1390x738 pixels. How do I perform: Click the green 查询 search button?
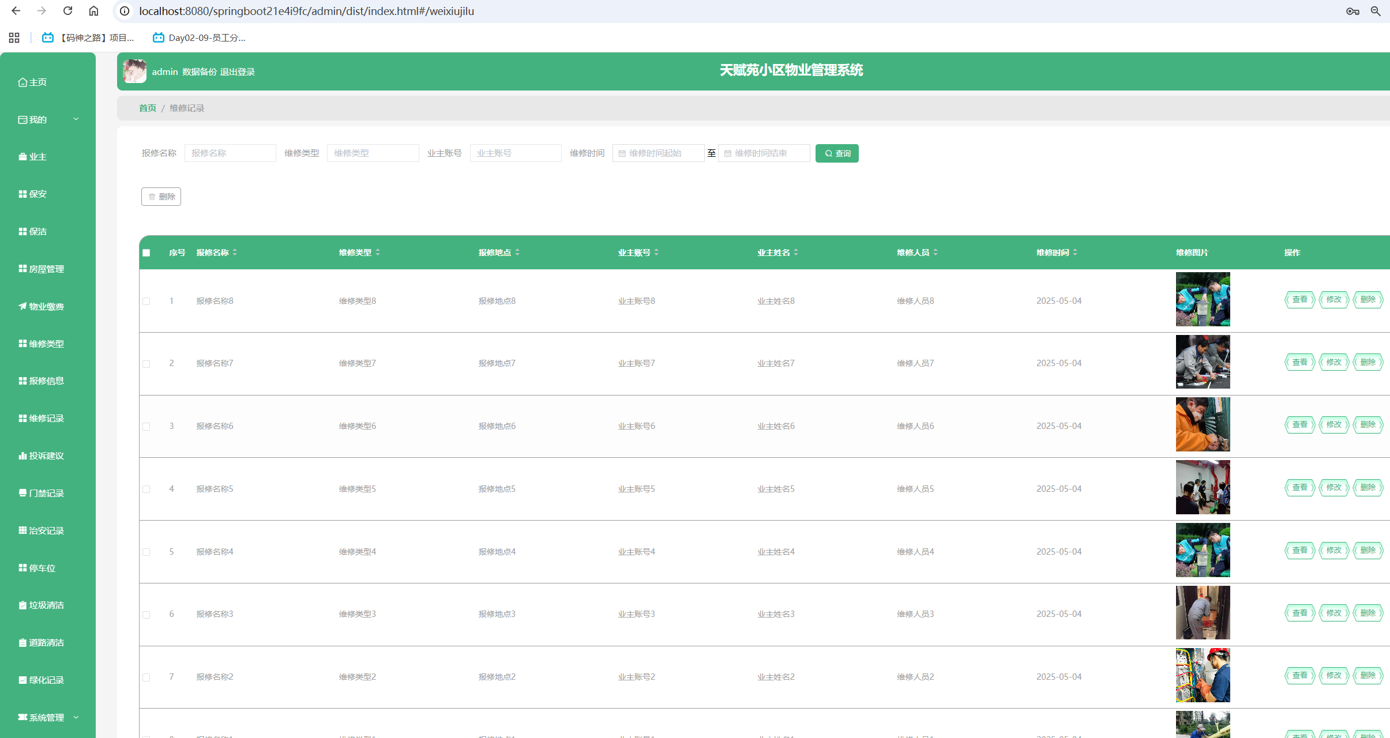837,153
